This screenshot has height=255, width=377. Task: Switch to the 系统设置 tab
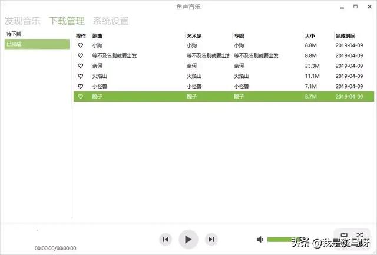tap(111, 21)
